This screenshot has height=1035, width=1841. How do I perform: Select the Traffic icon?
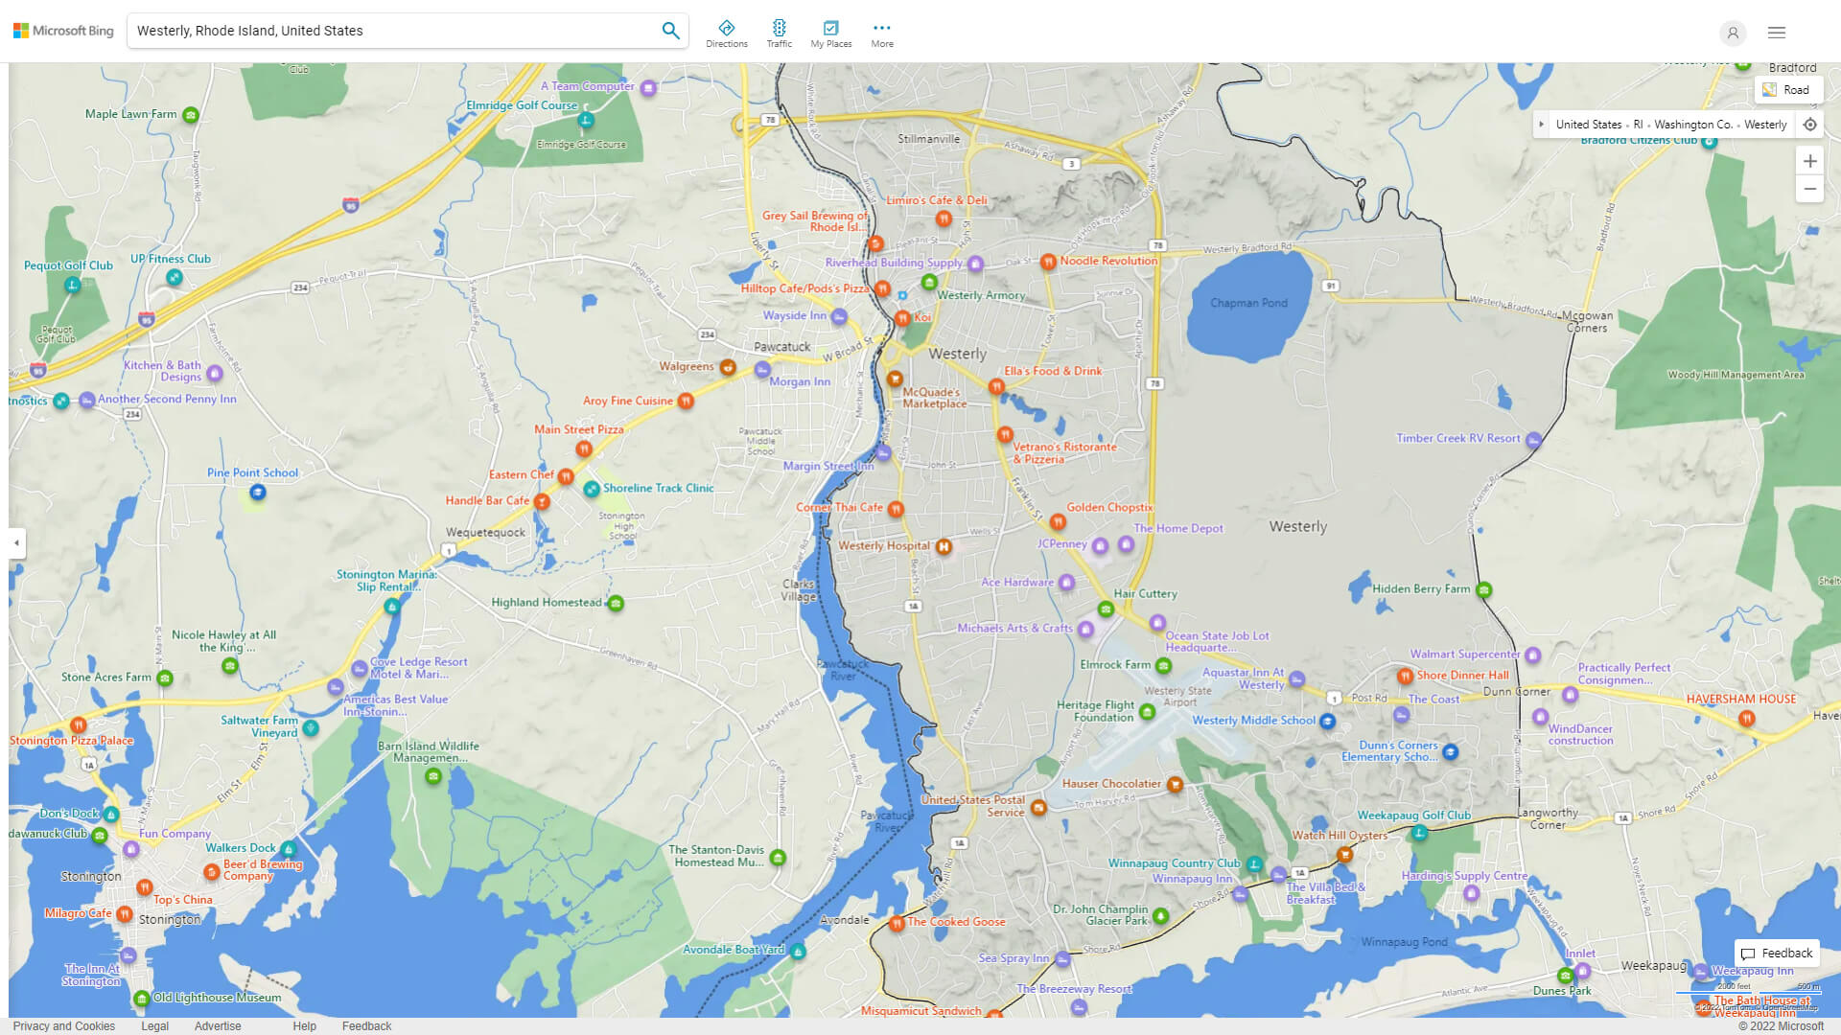780,31
